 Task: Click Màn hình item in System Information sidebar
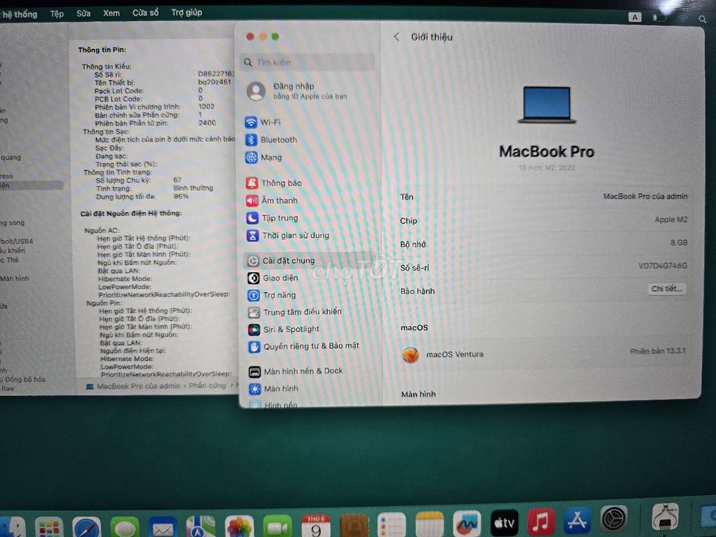15,278
